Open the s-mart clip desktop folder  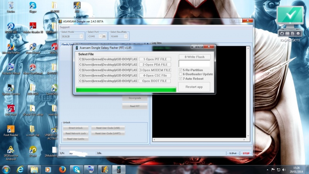33,131
